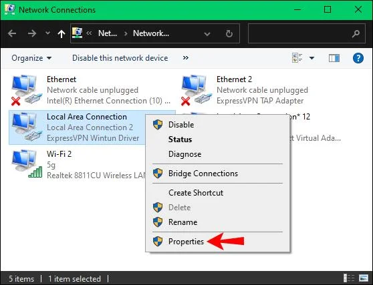
Task: Click the help question mark icon
Action: pyautogui.click(x=358, y=58)
